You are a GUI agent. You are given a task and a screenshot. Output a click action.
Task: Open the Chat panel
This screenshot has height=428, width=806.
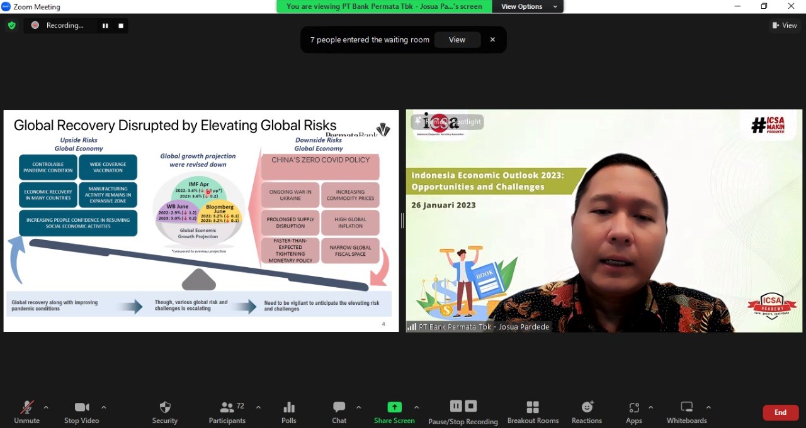coord(339,412)
